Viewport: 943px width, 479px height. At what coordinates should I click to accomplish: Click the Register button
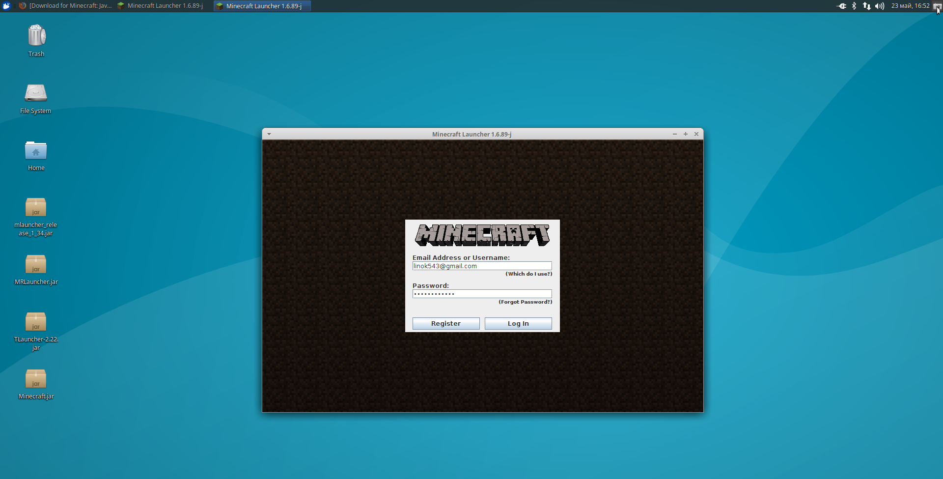pyautogui.click(x=446, y=323)
